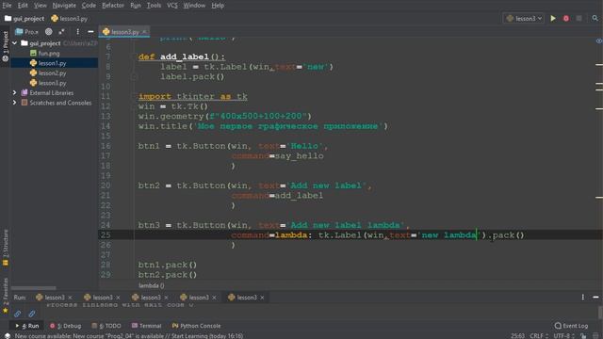Open the Code menu
The image size is (603, 339).
coord(89,6)
